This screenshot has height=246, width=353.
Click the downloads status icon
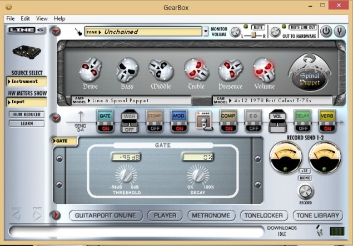point(320,230)
